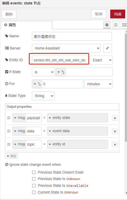Screen dimensions: 127x200
Task: Open the node appearance icon
Action: 124,25
